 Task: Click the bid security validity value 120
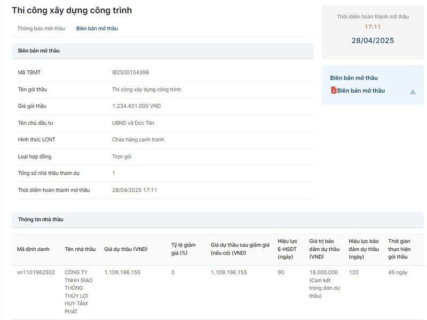pos(353,273)
